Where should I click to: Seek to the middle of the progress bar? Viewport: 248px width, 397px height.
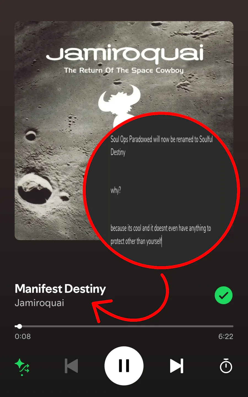[124, 326]
